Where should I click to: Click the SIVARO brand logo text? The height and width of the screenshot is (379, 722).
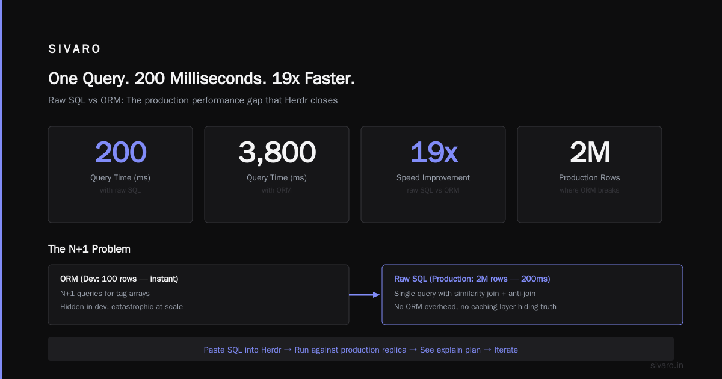[75, 49]
